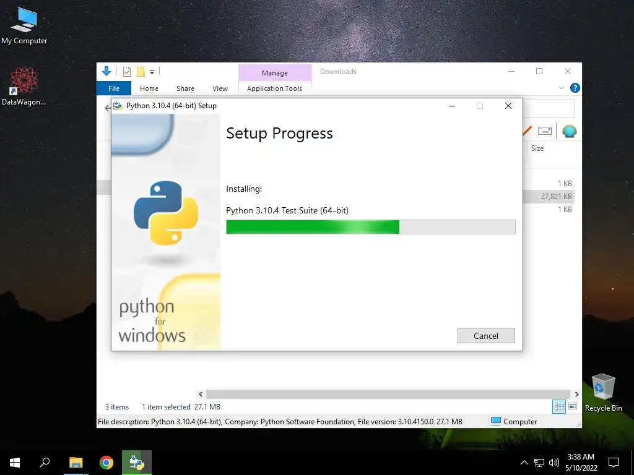Screen dimensions: 634x475
Task: Close the Downloads Explorer window
Action: pos(568,72)
